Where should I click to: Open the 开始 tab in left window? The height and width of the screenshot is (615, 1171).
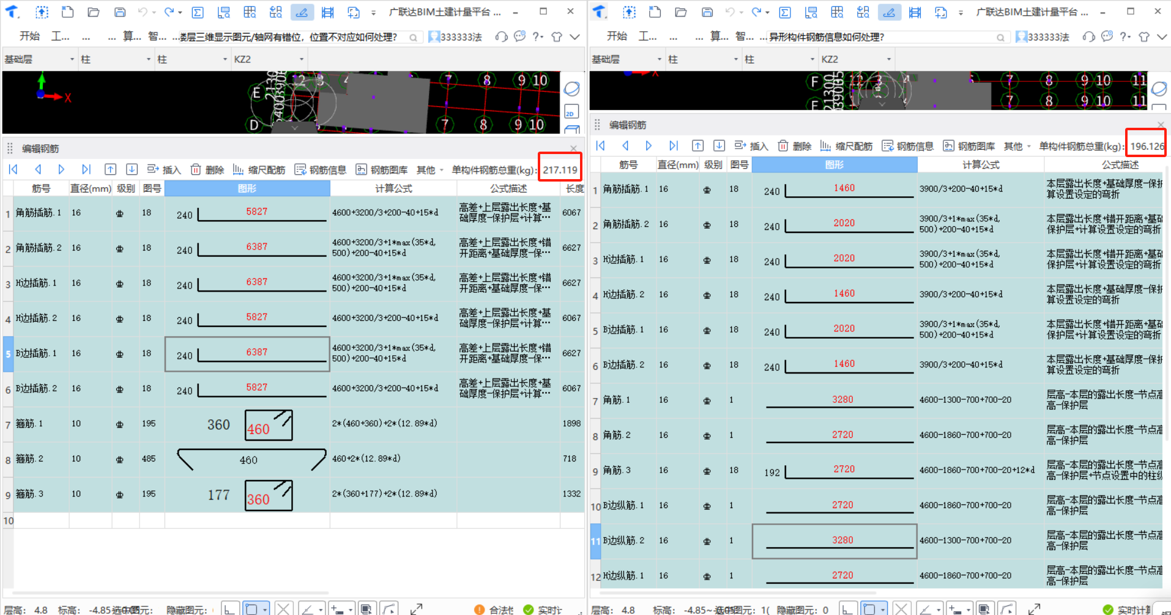(x=29, y=37)
